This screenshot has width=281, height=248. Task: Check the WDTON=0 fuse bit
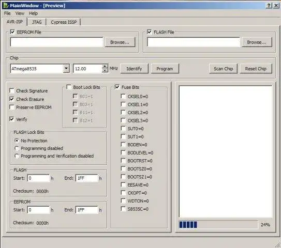(124, 201)
